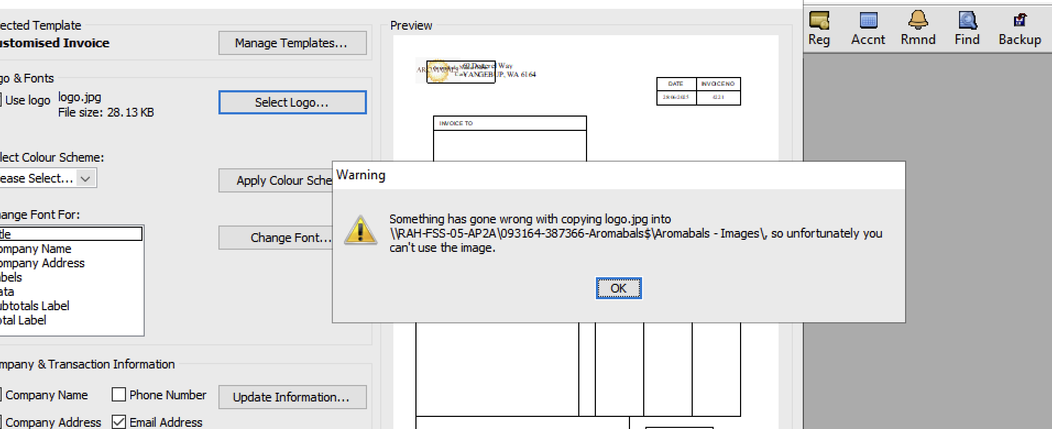This screenshot has width=1052, height=429.
Task: Click the Date cell in invoice preview
Action: [676, 84]
